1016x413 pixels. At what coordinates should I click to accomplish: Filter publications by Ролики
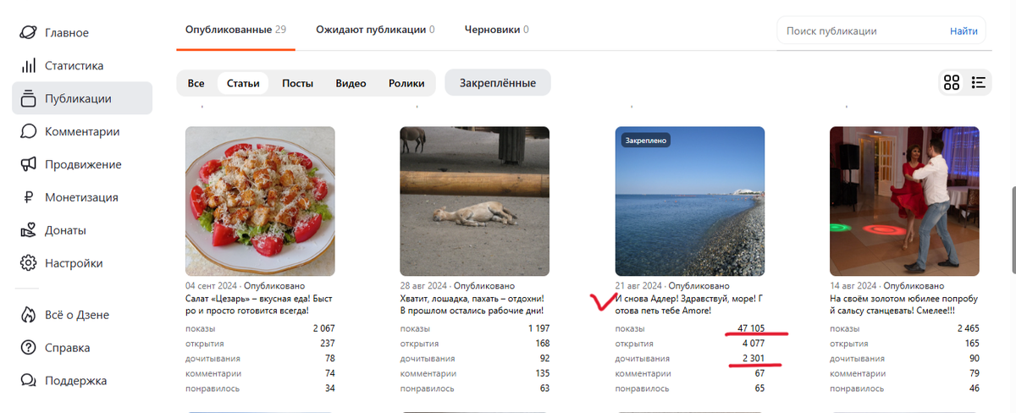coord(406,83)
